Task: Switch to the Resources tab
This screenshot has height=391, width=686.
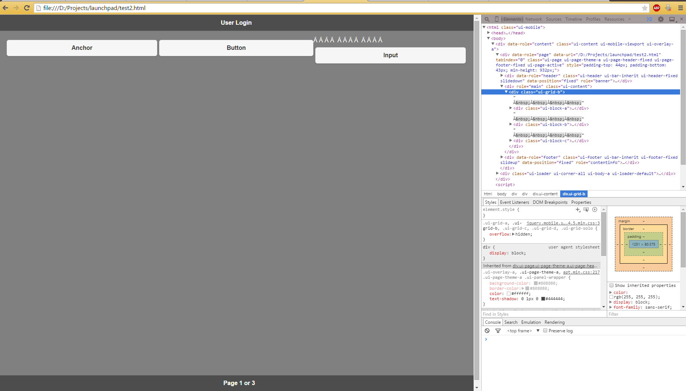Action: pyautogui.click(x=614, y=19)
